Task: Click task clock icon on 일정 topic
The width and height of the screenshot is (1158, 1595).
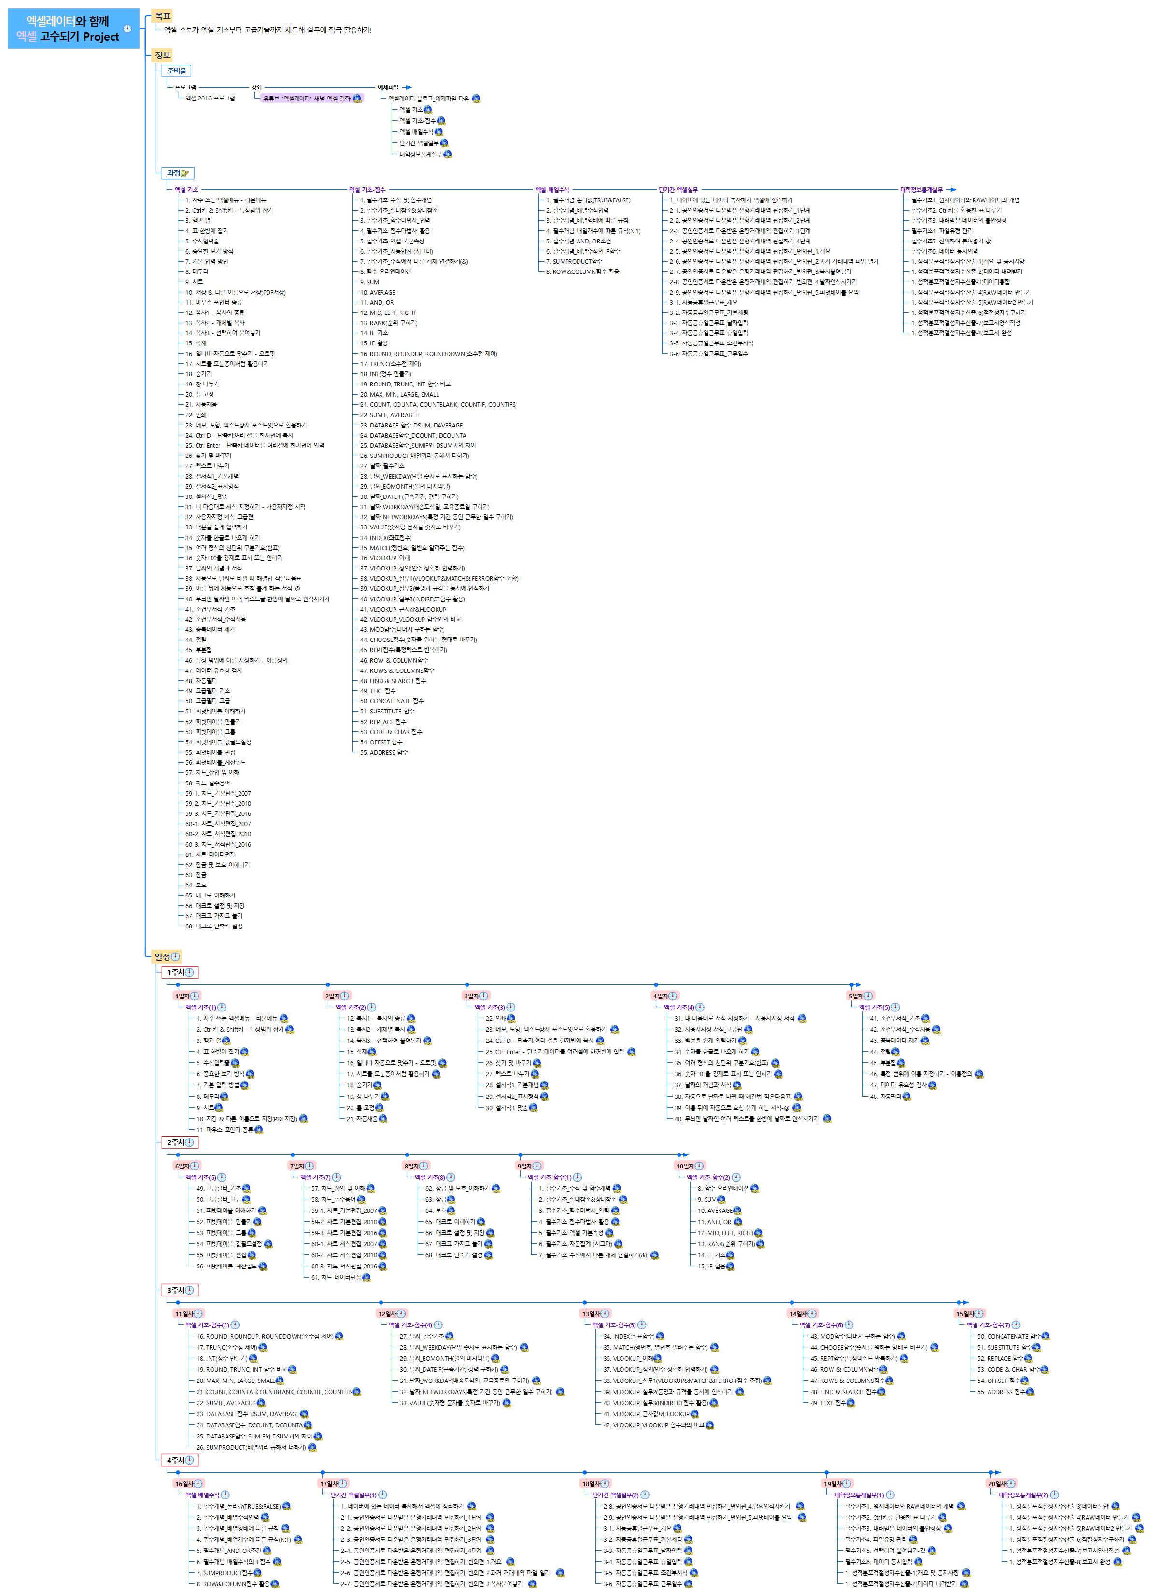Action: [176, 956]
